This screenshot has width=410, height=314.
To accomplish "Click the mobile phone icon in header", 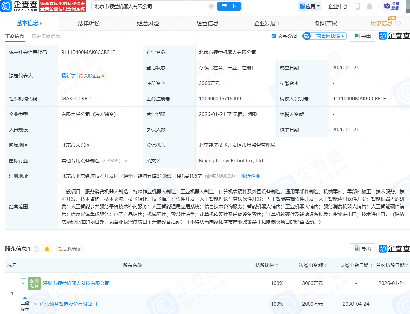I will (358, 6).
